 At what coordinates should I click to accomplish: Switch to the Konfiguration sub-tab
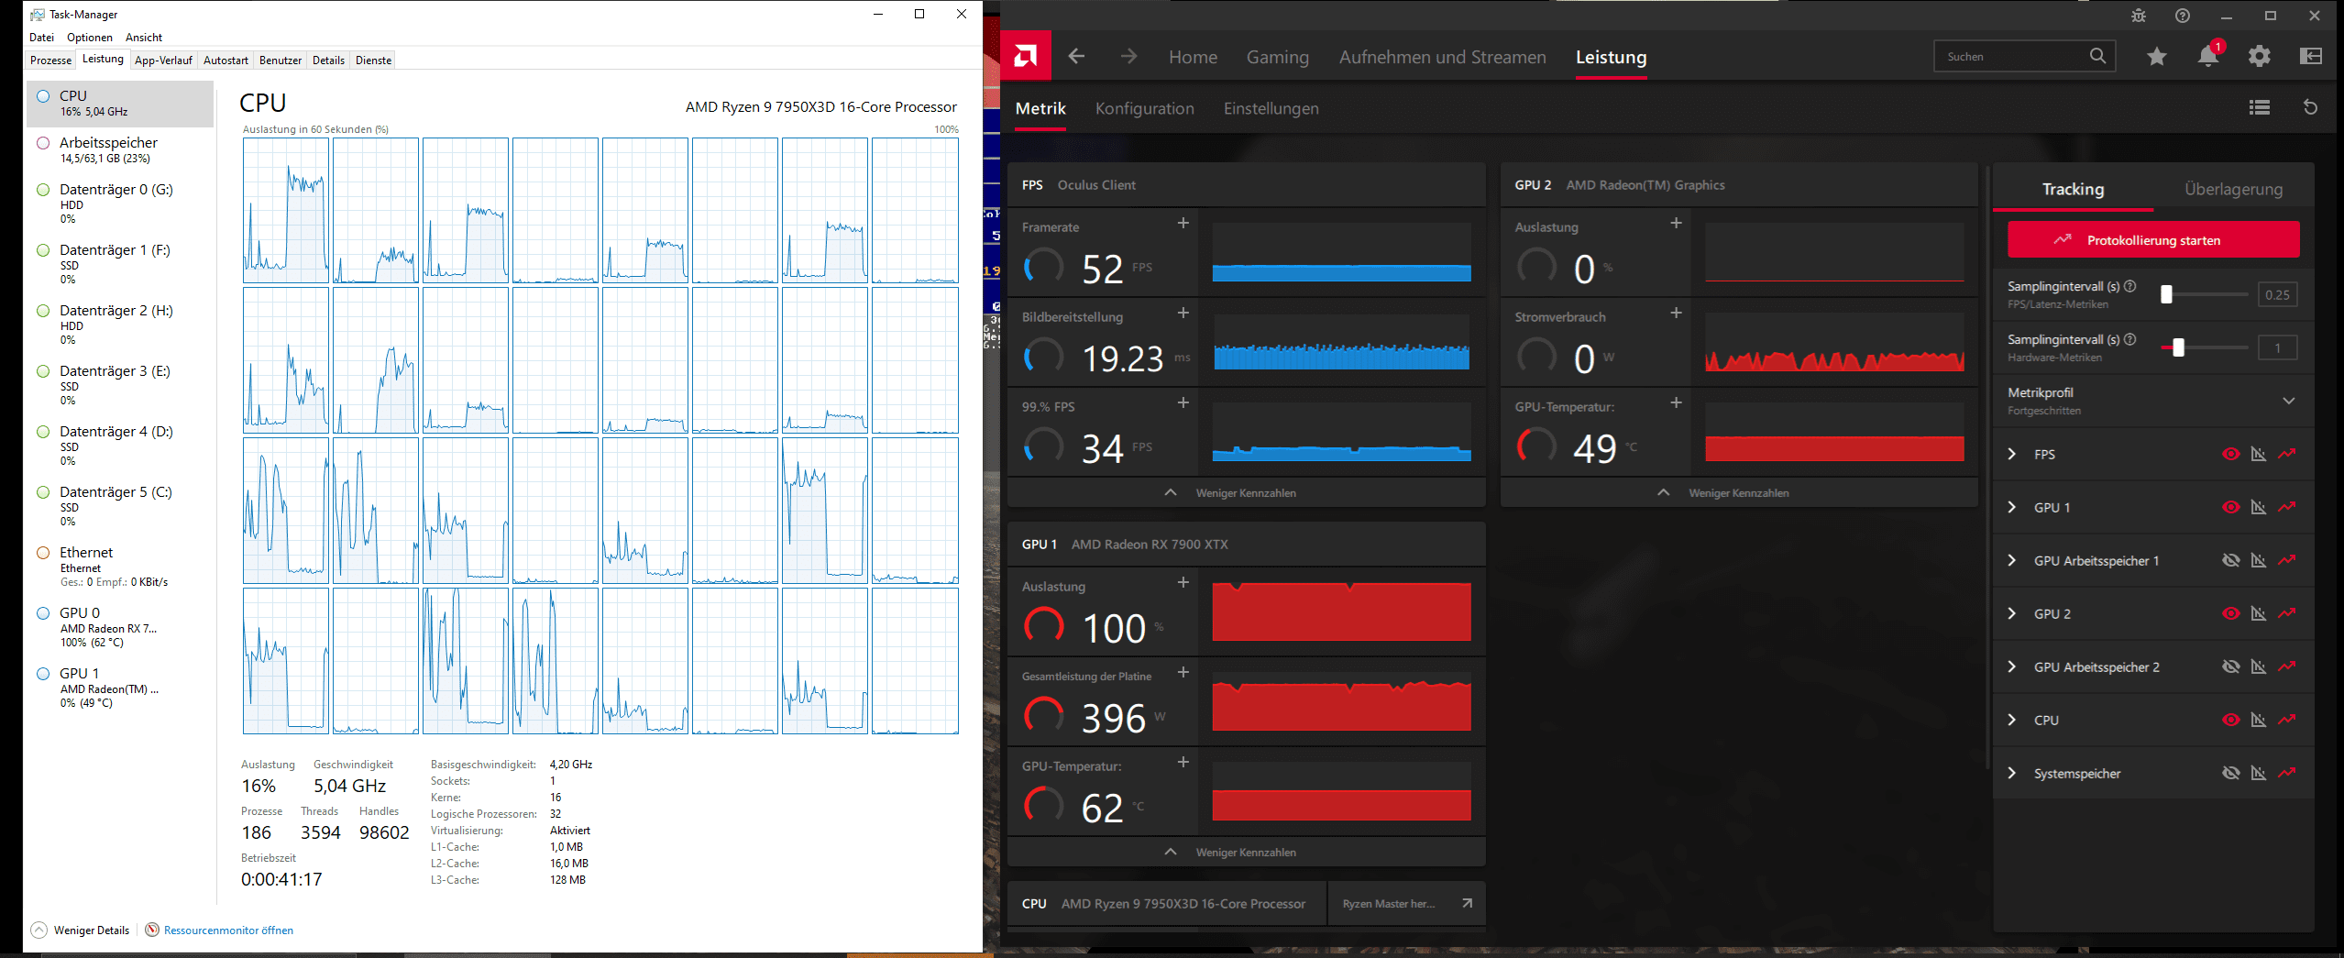1145,108
